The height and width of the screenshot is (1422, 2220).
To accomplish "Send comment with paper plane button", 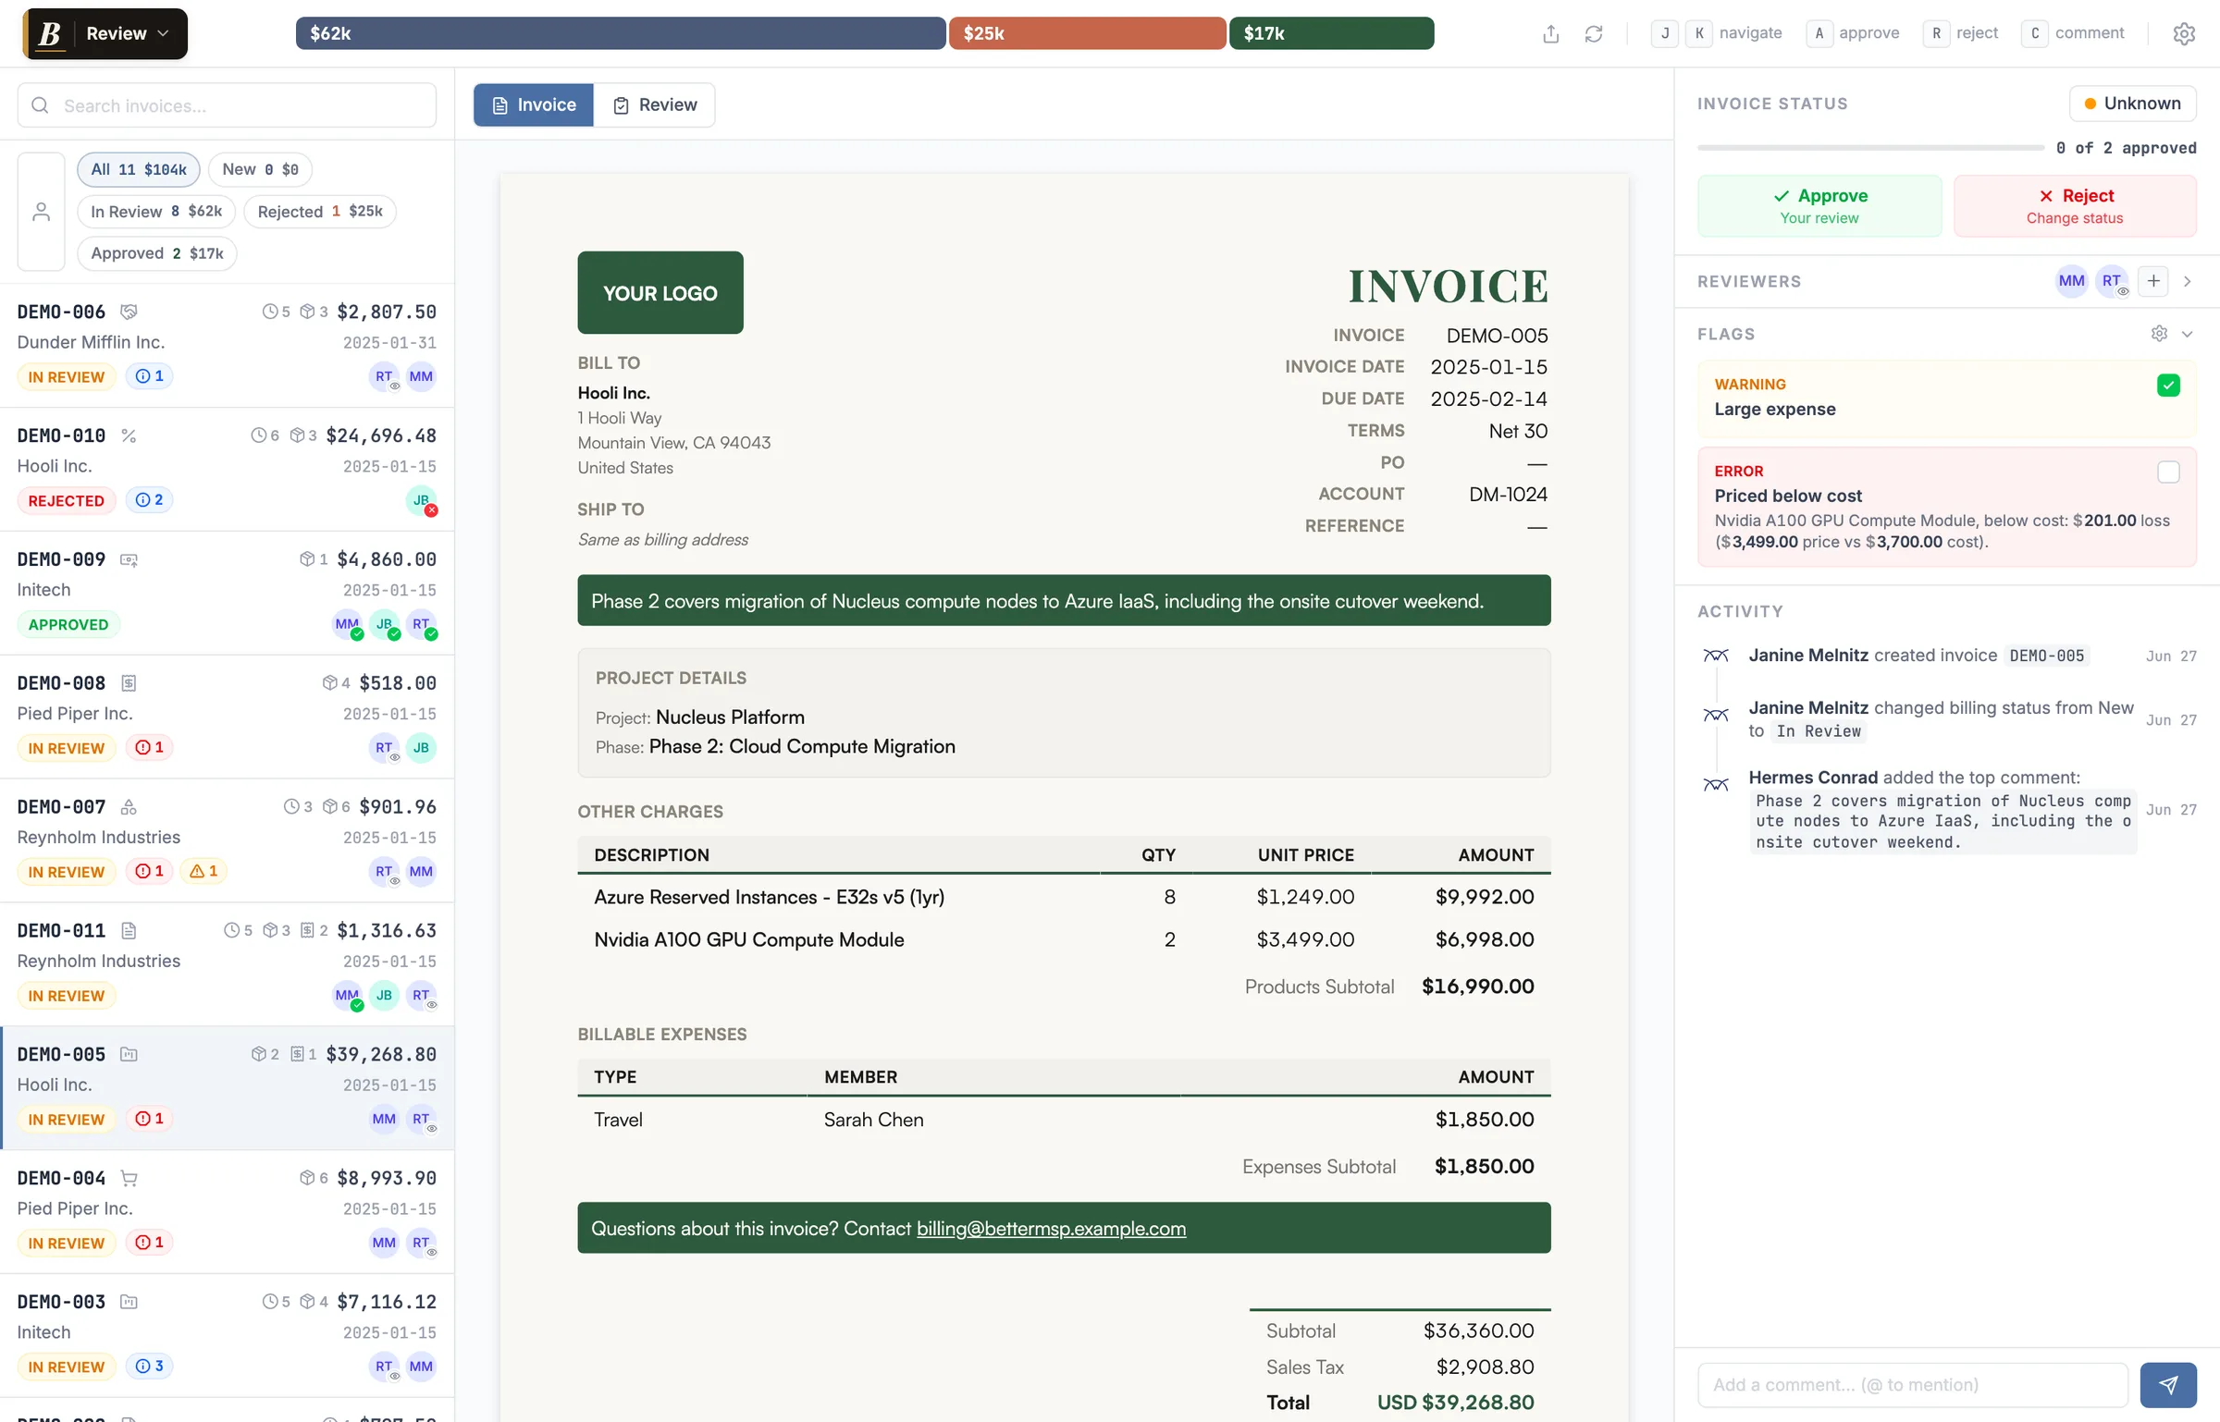I will click(2168, 1384).
